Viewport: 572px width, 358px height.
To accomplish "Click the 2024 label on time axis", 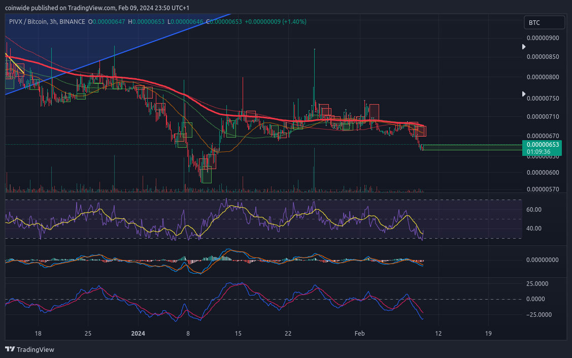I will pyautogui.click(x=138, y=333).
